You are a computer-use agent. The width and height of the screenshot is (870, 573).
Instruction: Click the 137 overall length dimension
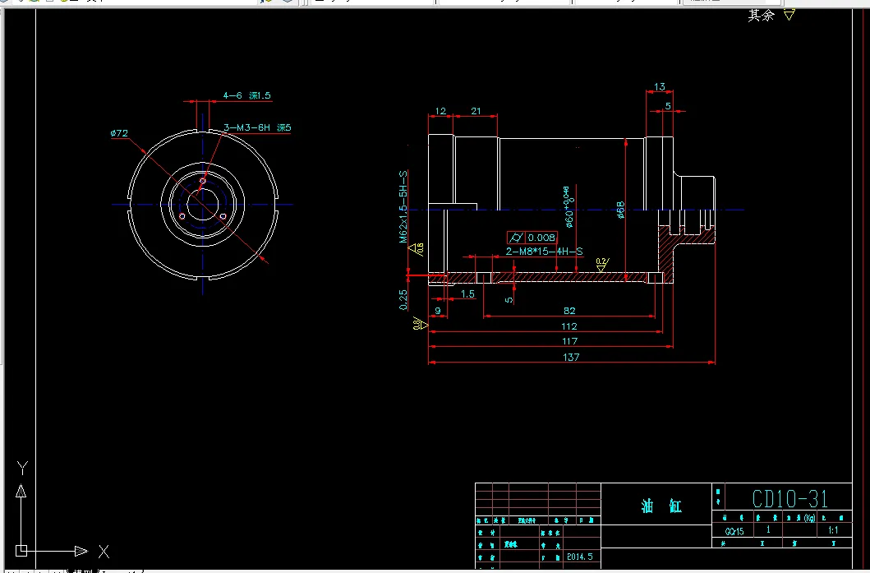[x=571, y=357]
